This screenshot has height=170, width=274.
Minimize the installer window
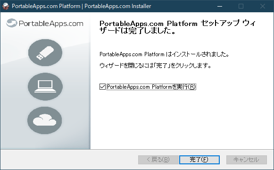pyautogui.click(x=220, y=6)
